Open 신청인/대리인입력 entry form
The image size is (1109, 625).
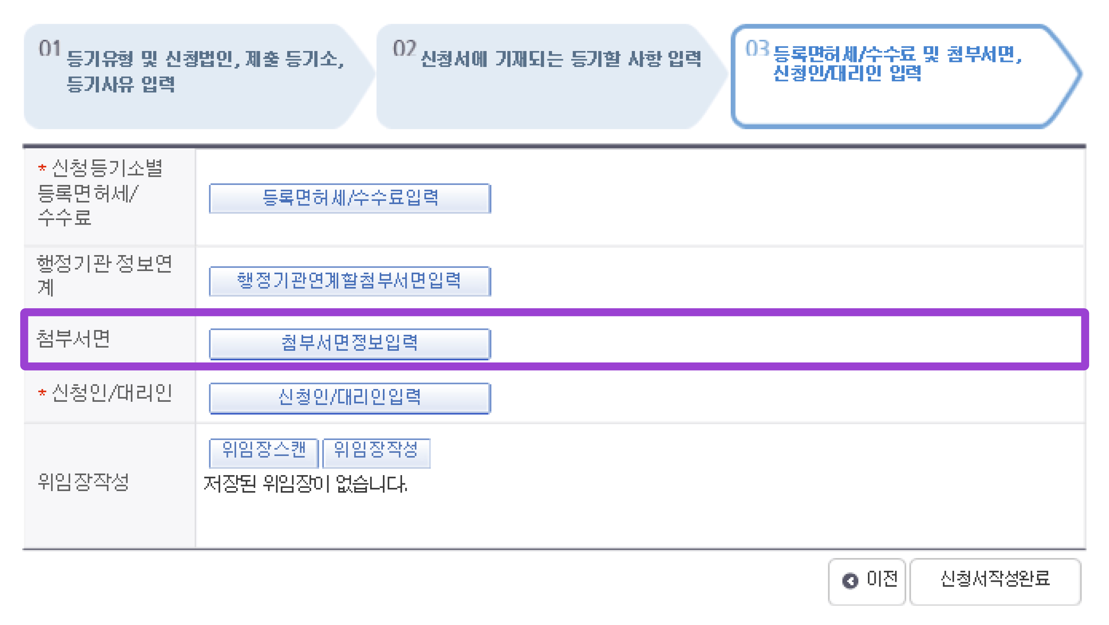[x=350, y=398]
